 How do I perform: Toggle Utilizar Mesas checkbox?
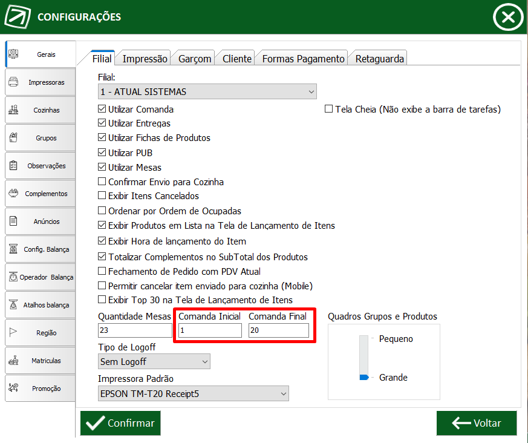pyautogui.click(x=102, y=167)
